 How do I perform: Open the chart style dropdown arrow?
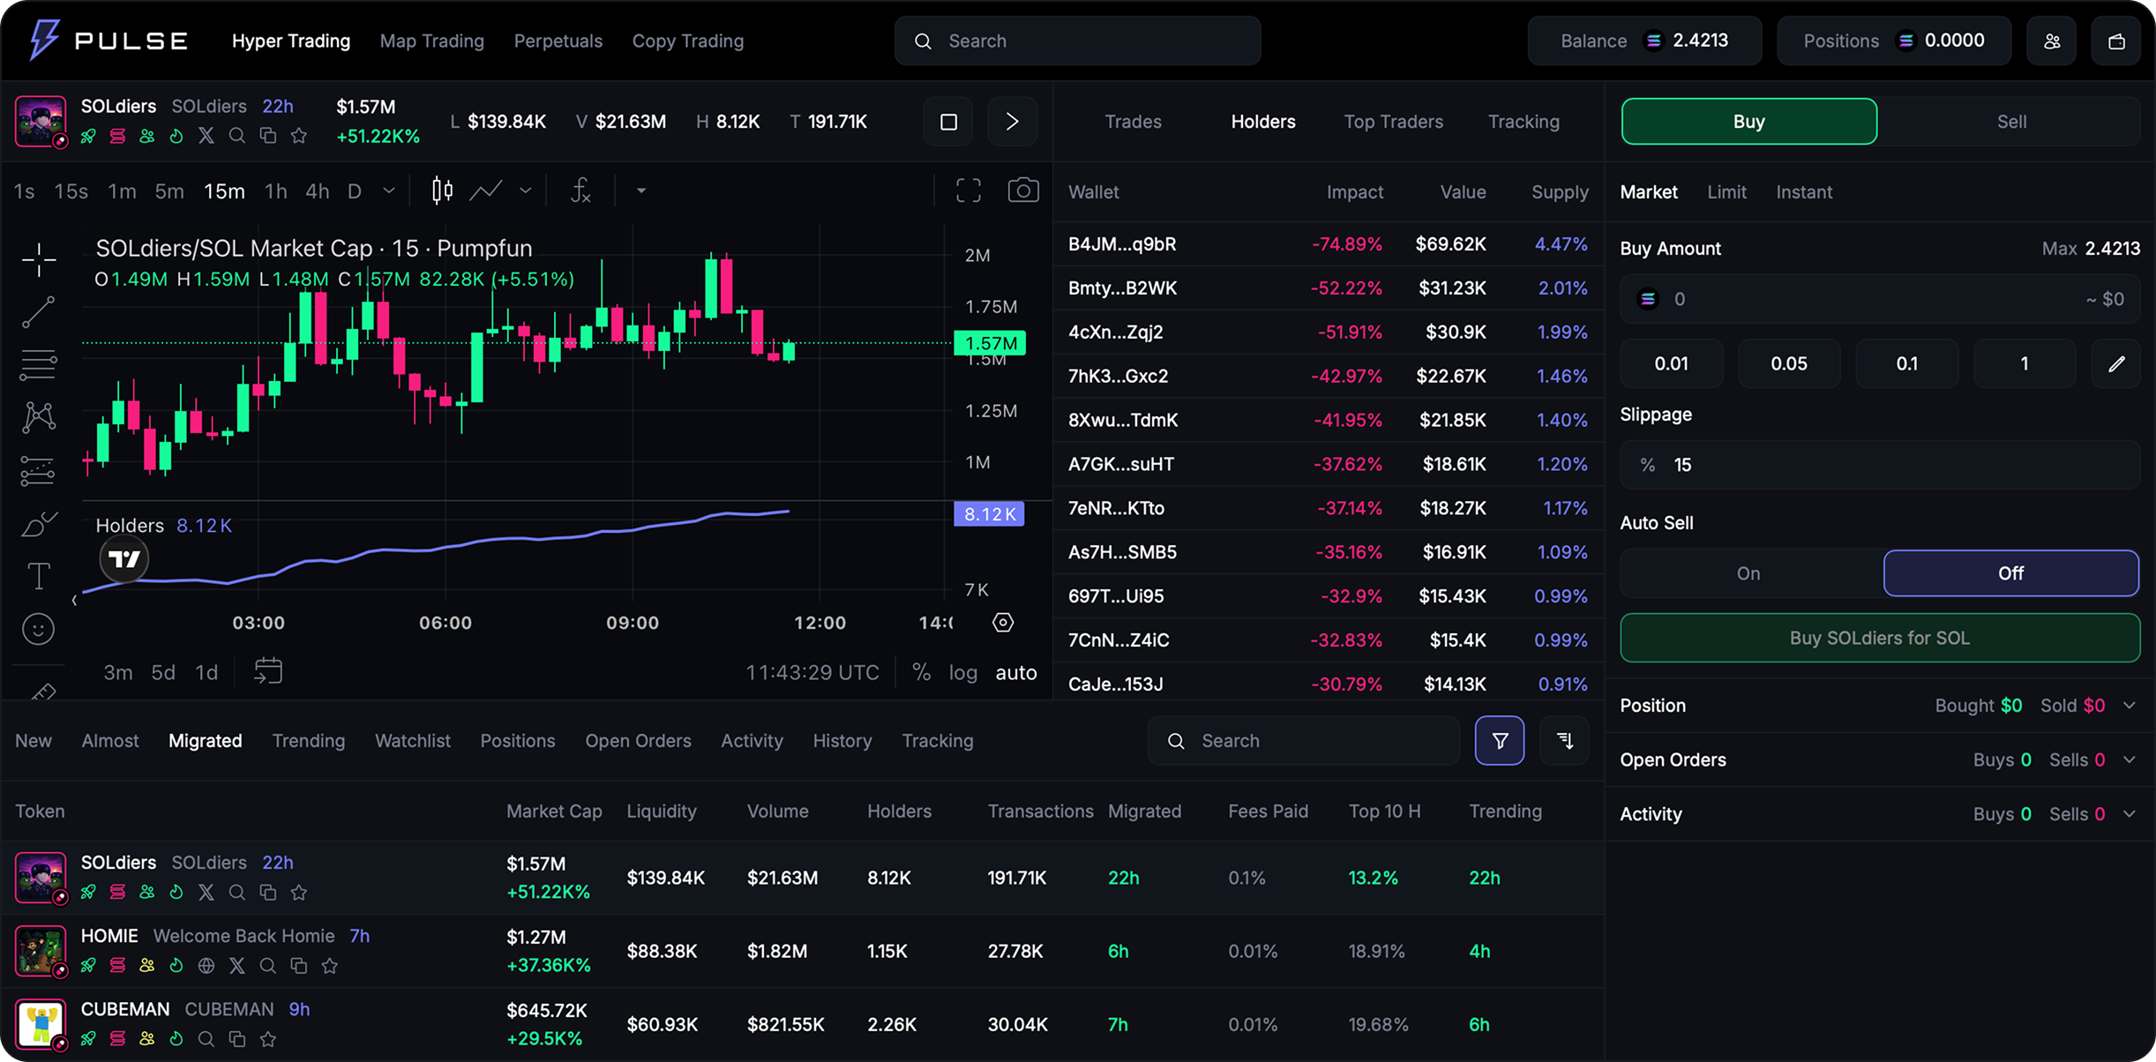tap(526, 191)
